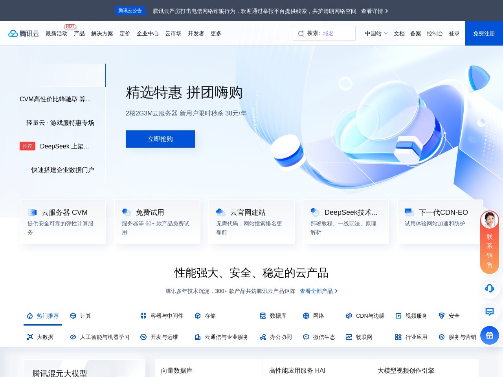Open the 开发者 navigation menu
This screenshot has height=377, width=503.
pyautogui.click(x=196, y=33)
